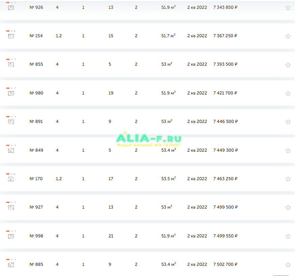Select apartment number № 926

click(36, 7)
